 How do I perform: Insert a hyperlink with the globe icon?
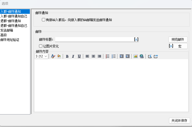(142, 56)
